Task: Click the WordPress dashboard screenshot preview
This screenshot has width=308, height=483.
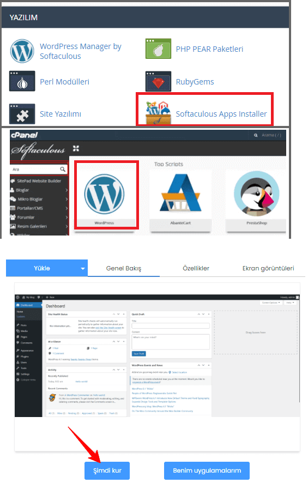Action: (x=157, y=356)
